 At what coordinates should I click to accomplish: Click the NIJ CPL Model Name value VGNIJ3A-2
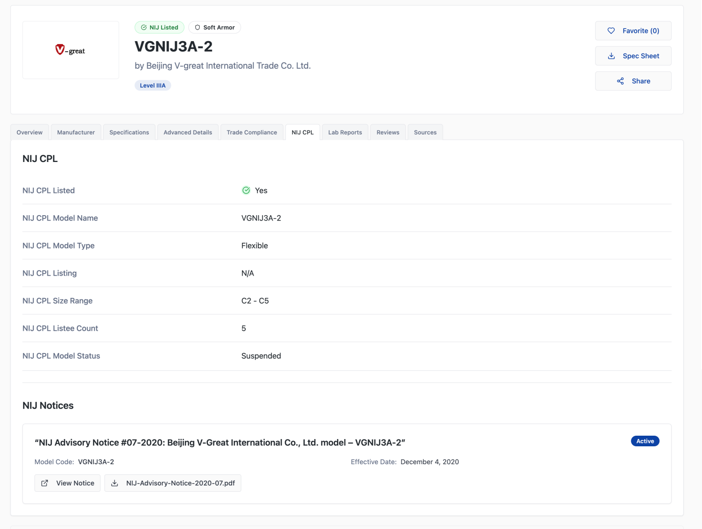coord(261,218)
